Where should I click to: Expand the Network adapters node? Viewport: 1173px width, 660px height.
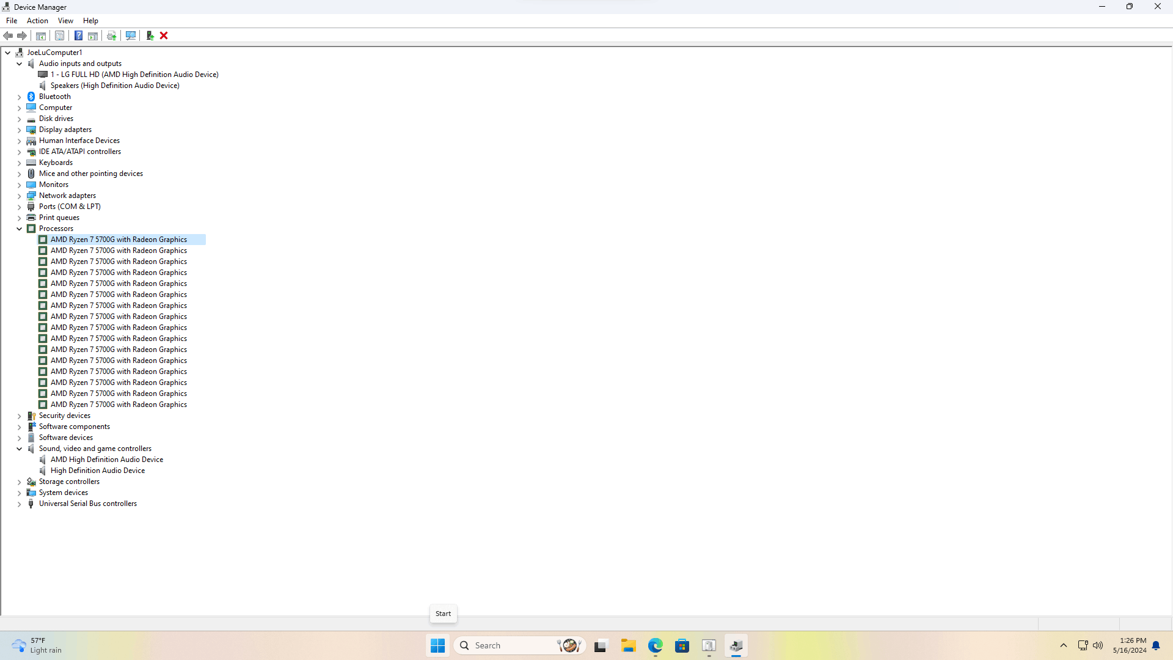pos(19,196)
